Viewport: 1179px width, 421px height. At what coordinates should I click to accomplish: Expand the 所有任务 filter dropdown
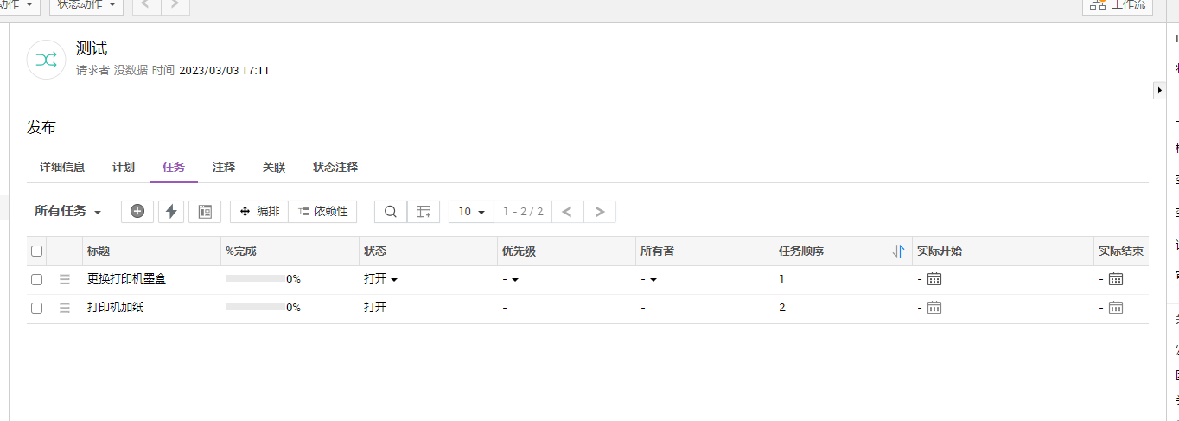(x=68, y=212)
